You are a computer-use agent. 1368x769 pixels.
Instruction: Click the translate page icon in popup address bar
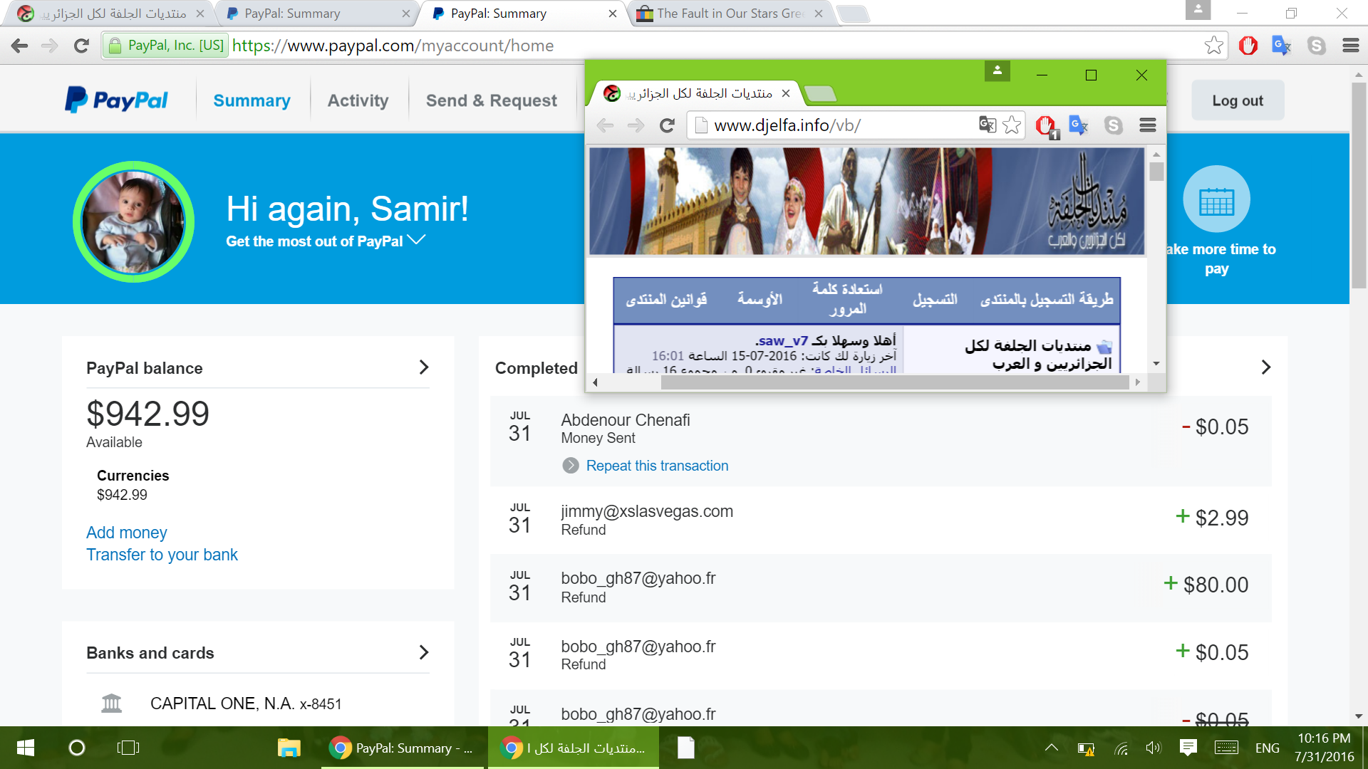point(987,125)
